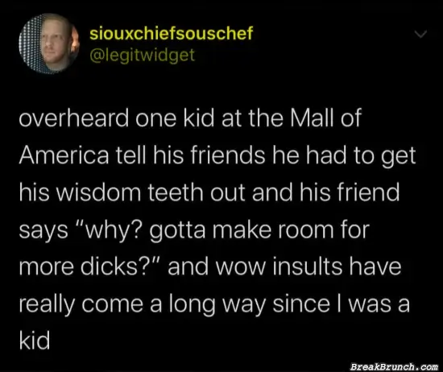Click the word 'since' in the tweet
This screenshot has width=443, height=372.
point(301,304)
